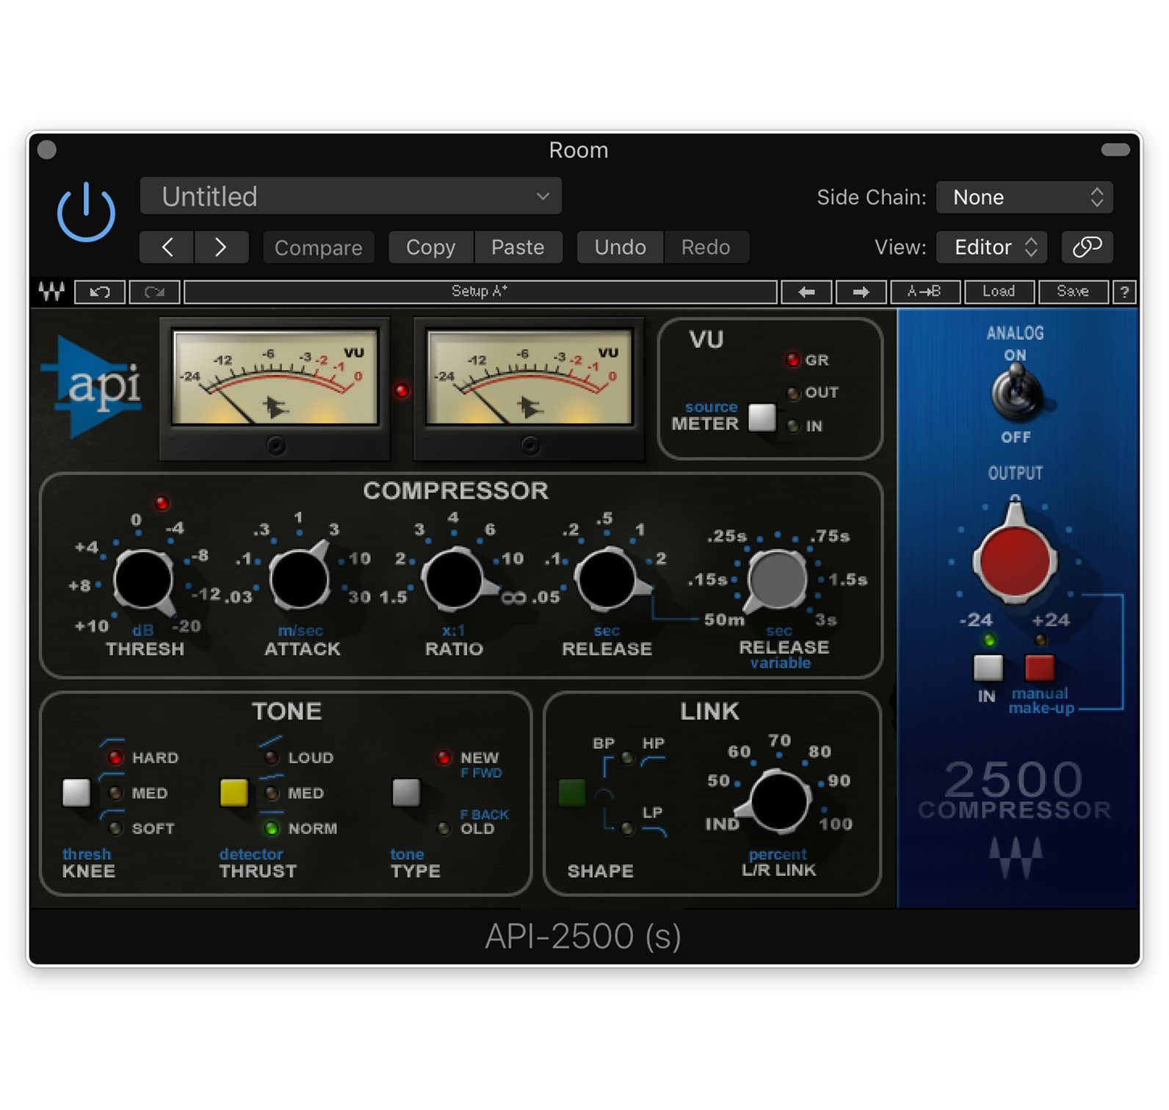1169x1110 pixels.
Task: Click the OUT meter mode LED
Action: [793, 393]
